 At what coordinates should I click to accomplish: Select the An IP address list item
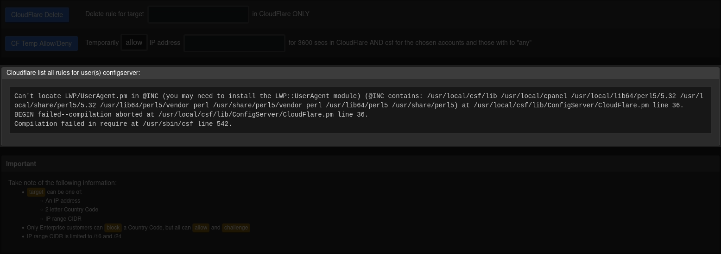[63, 201]
